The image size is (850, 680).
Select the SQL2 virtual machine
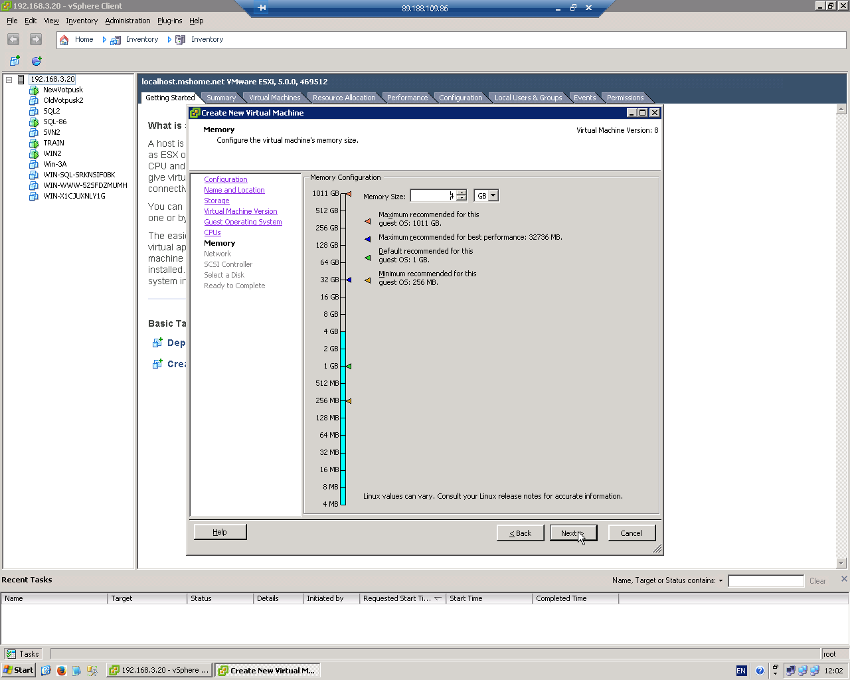click(x=52, y=111)
